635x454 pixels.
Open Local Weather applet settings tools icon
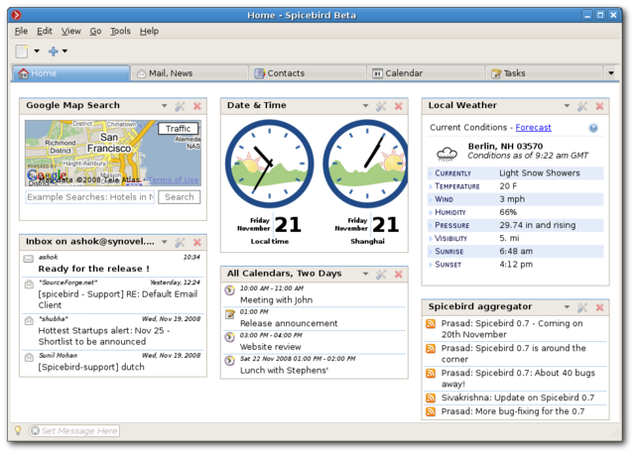tap(582, 106)
